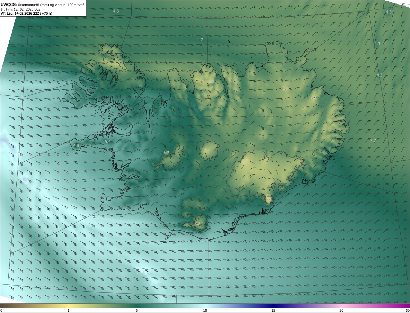The height and width of the screenshot is (313, 410).
Task: Click the 10.2 value label on map
Action: coord(145,272)
